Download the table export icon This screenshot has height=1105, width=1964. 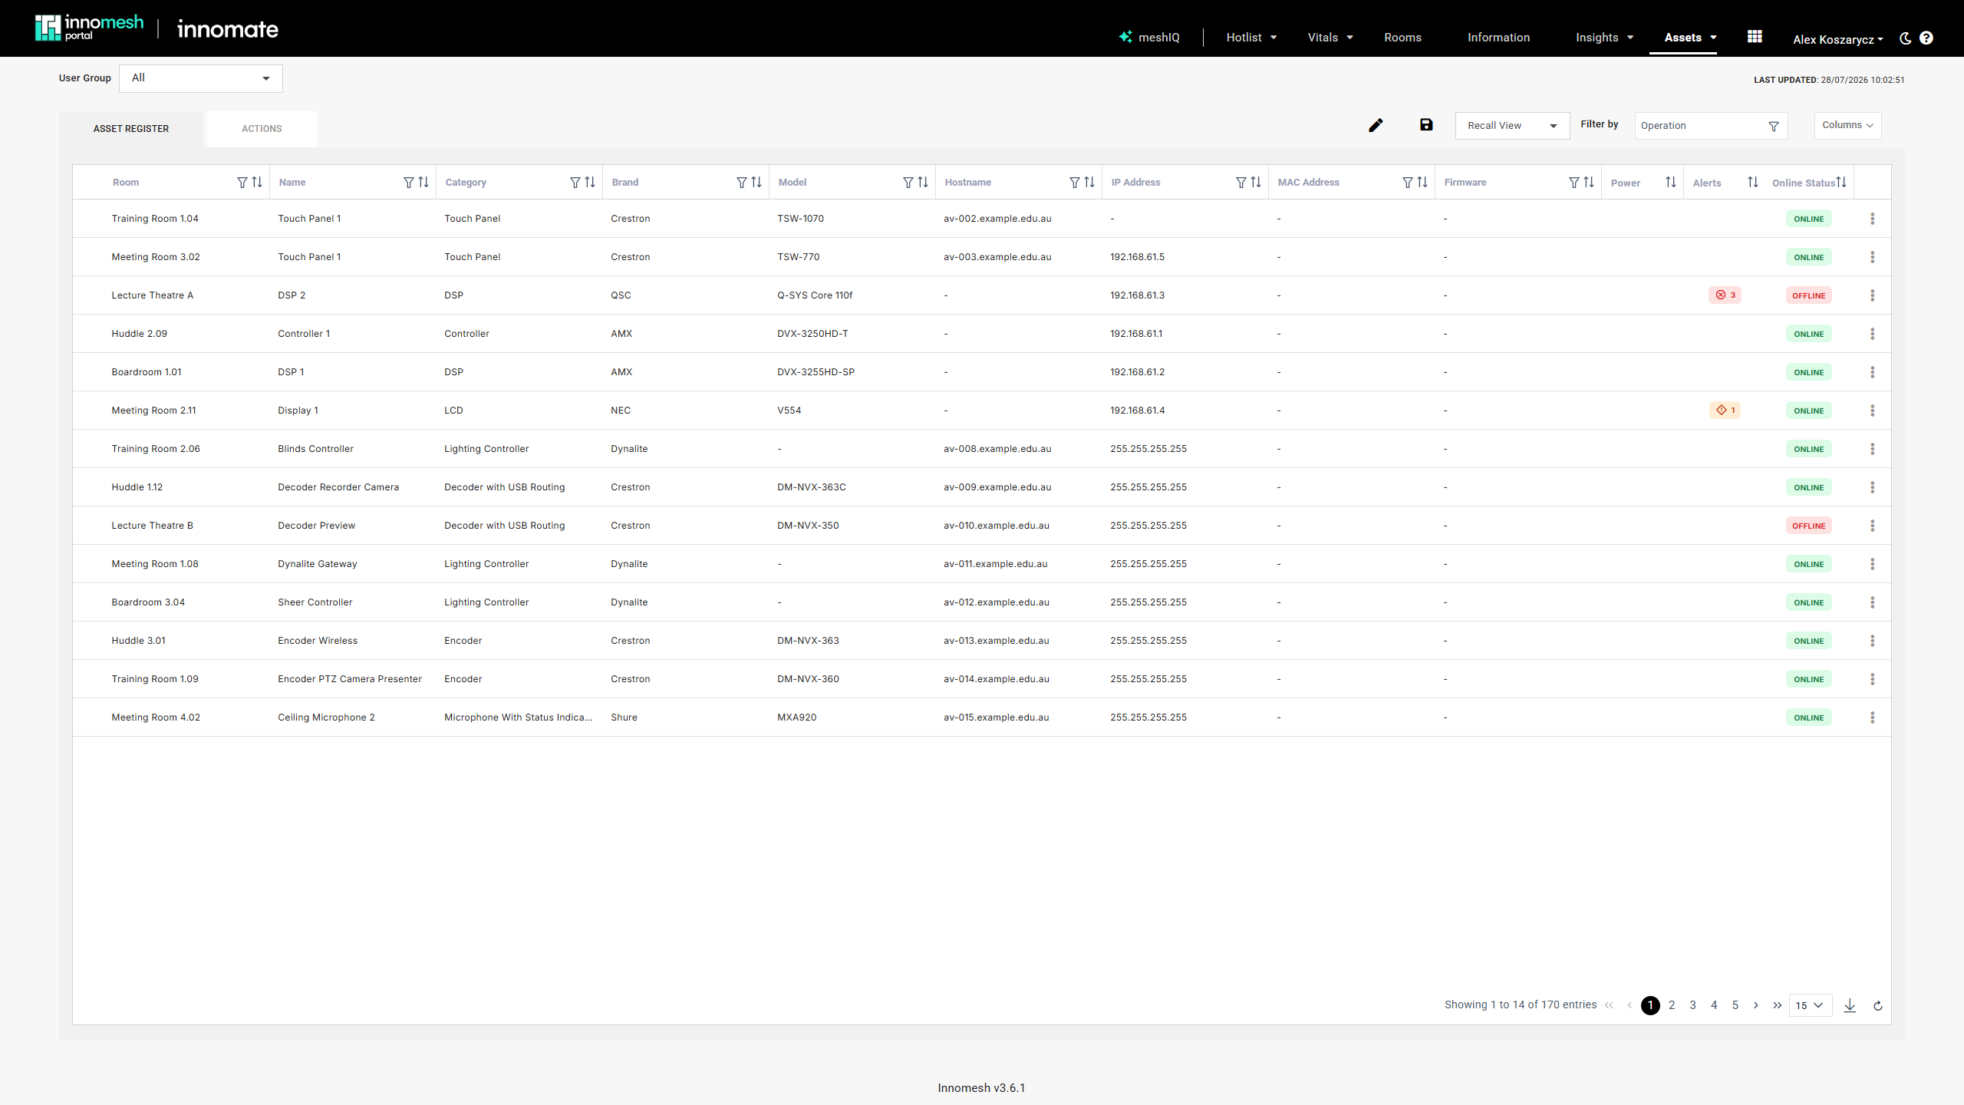[x=1850, y=1005]
